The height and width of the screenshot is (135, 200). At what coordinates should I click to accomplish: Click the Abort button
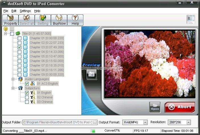[x=180, y=107]
